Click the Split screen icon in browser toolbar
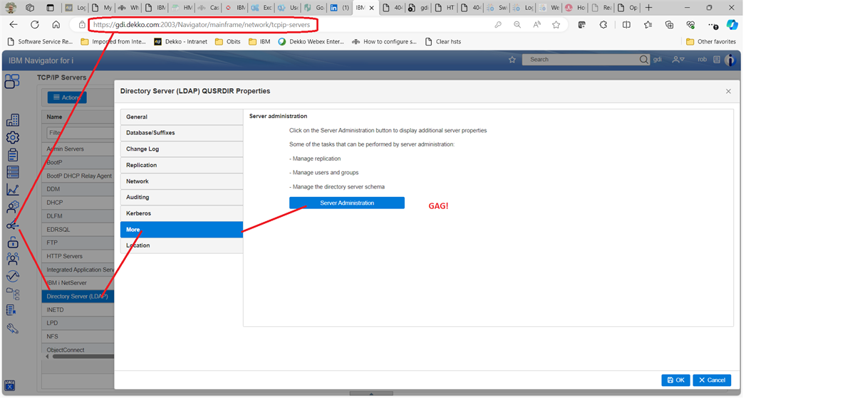The height and width of the screenshot is (406, 855). 626,24
